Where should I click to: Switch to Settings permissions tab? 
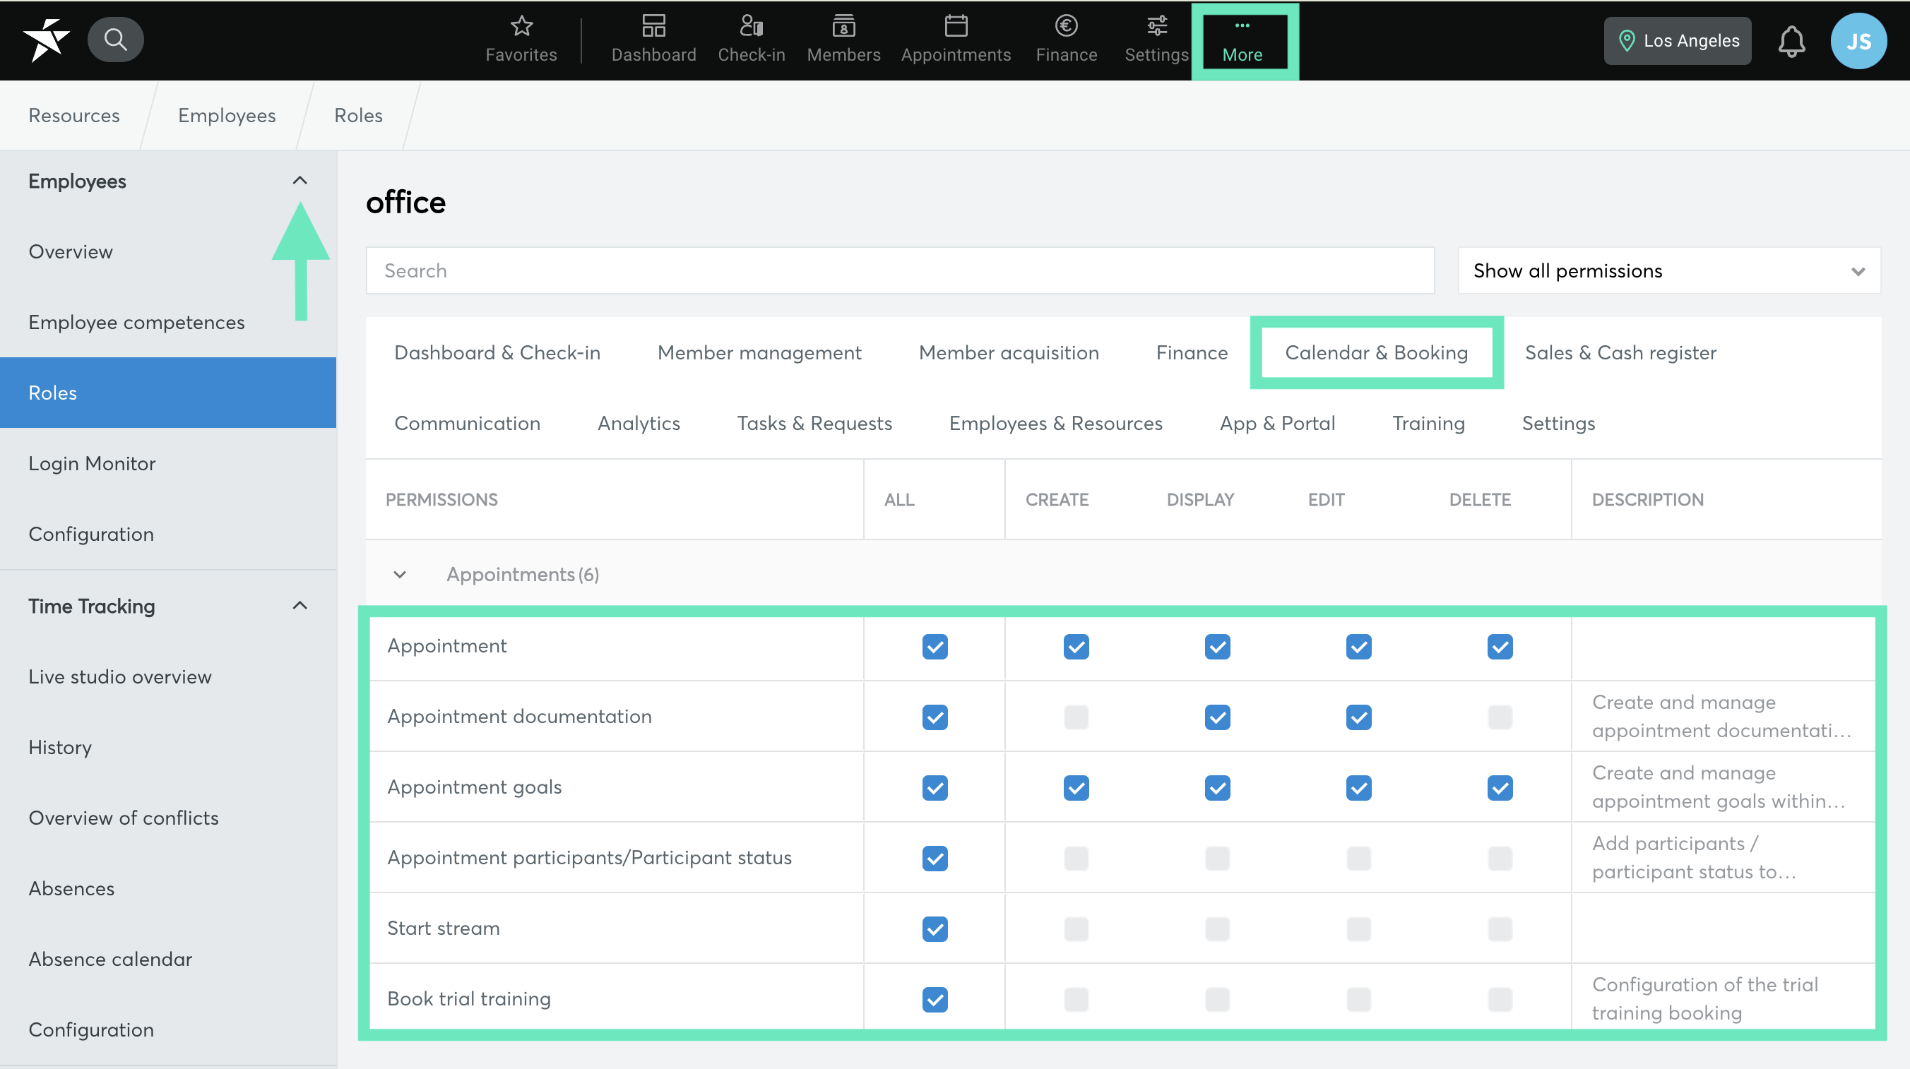click(1558, 424)
